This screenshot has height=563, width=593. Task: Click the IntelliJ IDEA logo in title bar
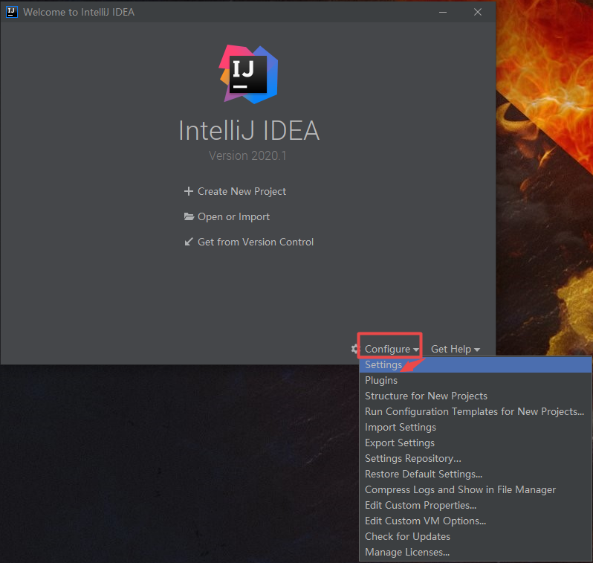pyautogui.click(x=11, y=12)
